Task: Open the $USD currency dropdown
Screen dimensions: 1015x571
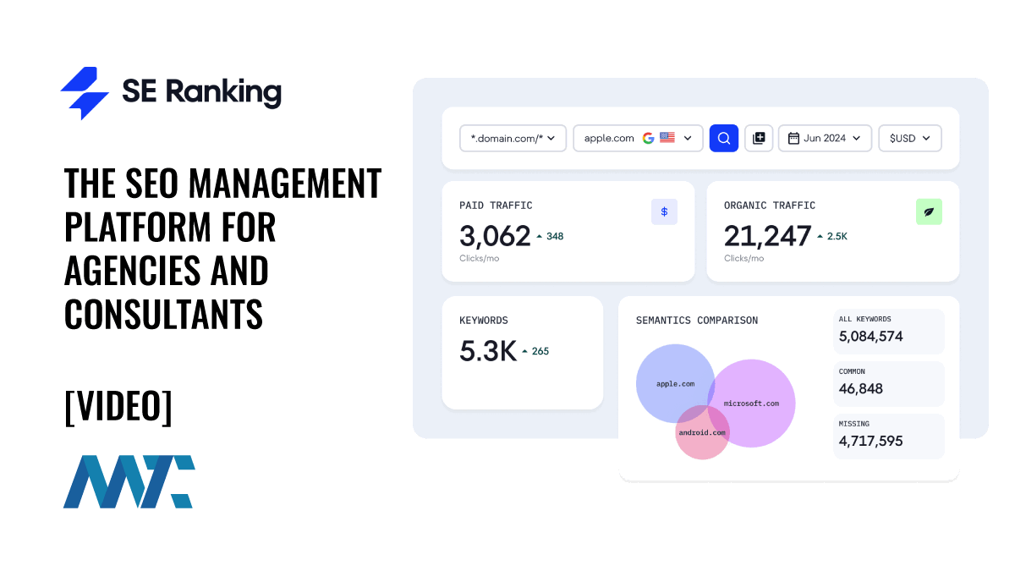Action: point(910,138)
